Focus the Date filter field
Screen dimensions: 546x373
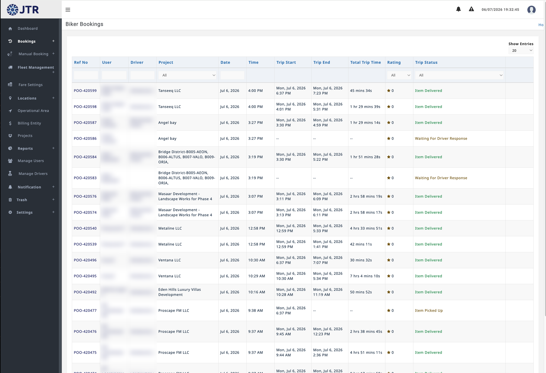point(232,75)
